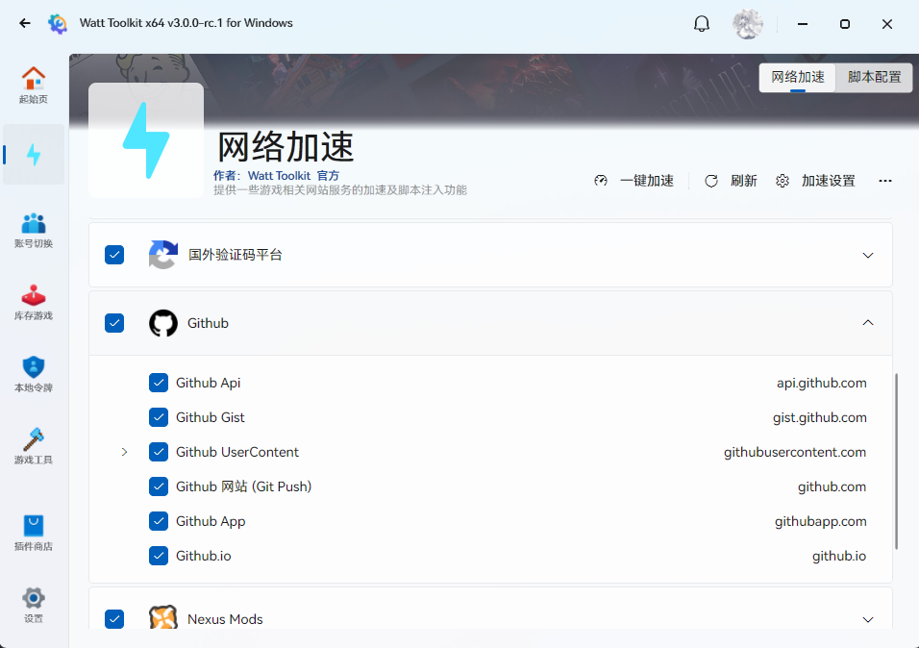Close the Watt Toolkit window
The image size is (919, 648).
(x=886, y=24)
